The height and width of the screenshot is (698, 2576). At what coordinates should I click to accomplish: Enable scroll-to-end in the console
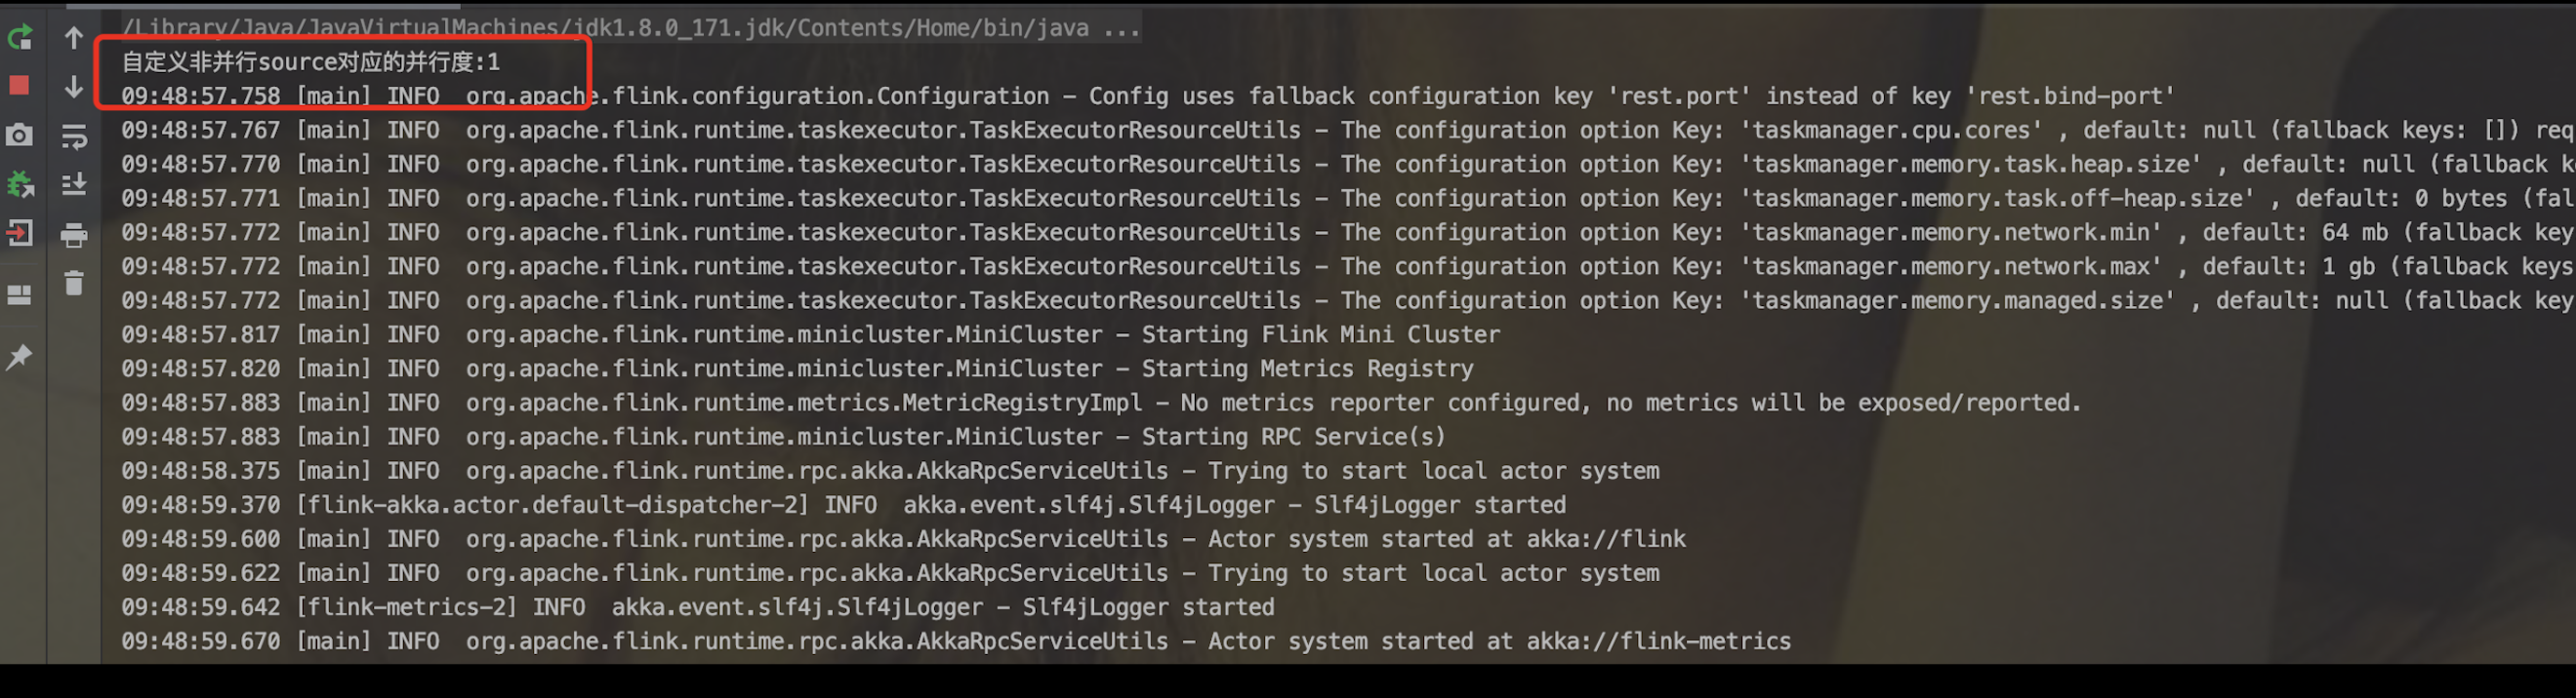(73, 184)
